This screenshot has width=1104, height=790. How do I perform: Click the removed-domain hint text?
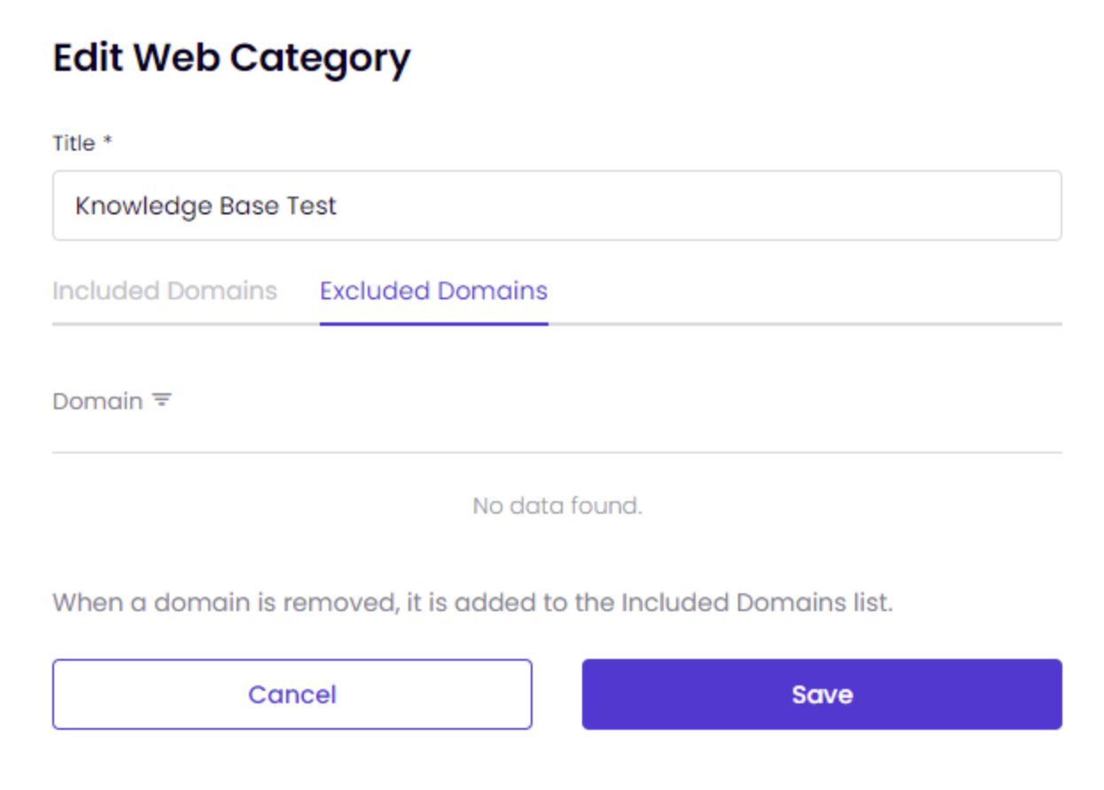tap(472, 603)
